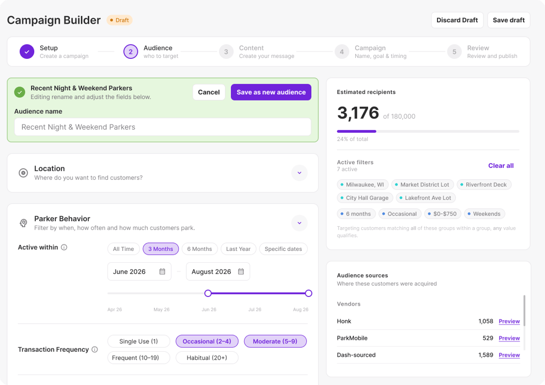545x385 pixels.
Task: Preview the Honk vendor audience
Action: coord(509,322)
